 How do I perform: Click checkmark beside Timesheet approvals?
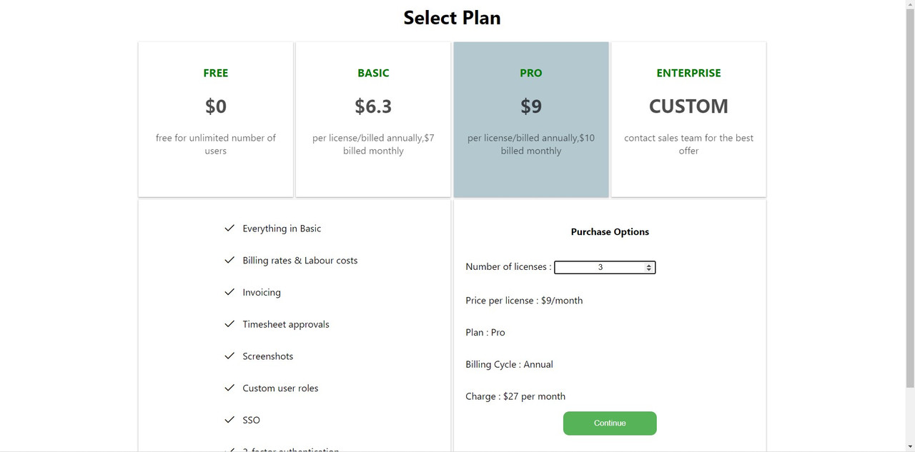(x=229, y=324)
